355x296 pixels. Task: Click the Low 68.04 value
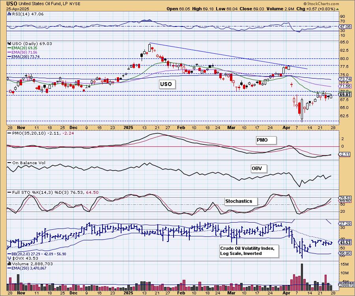point(226,9)
